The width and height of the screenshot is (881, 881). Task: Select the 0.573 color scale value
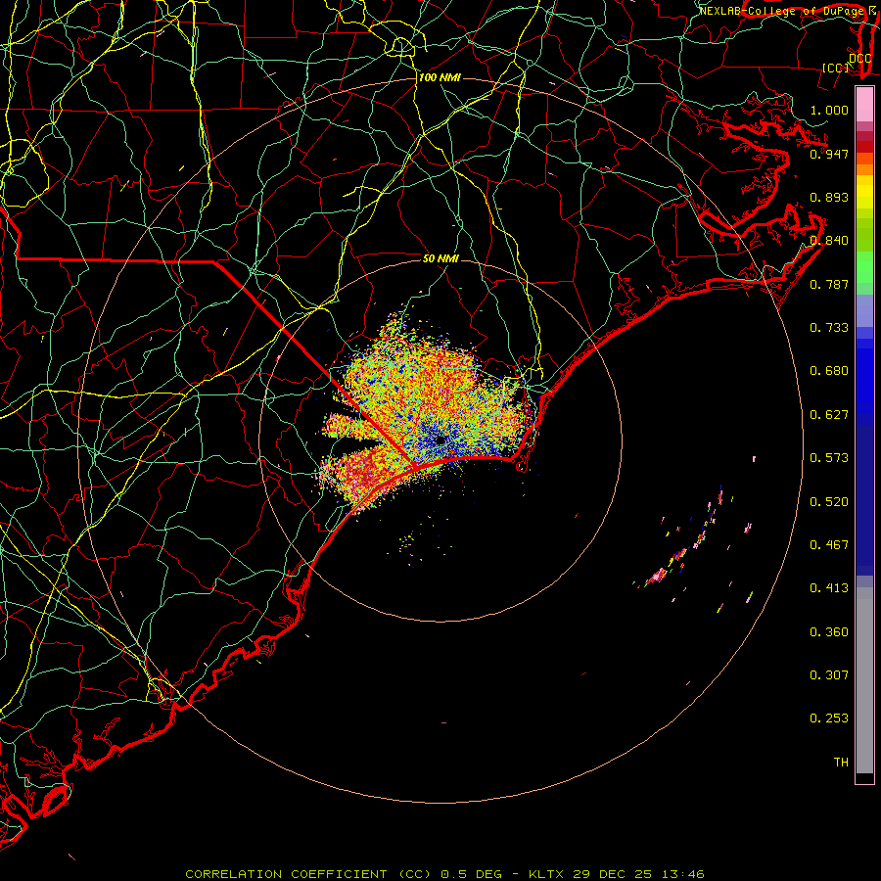pos(829,458)
